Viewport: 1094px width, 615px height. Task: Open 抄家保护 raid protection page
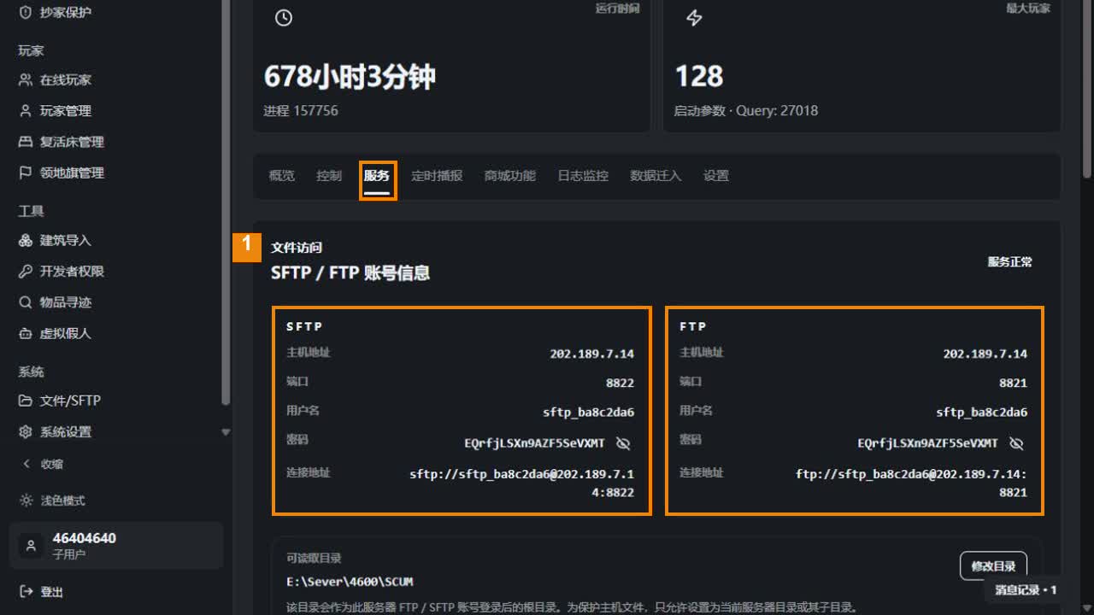pos(56,12)
